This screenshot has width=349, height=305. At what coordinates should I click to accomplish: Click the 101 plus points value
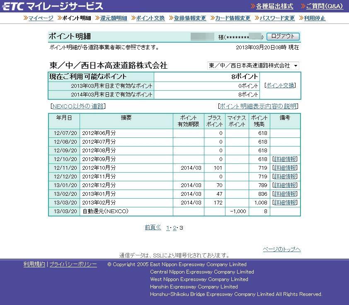[x=218, y=168]
